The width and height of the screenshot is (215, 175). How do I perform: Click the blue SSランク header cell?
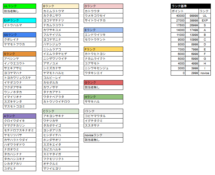tap(19, 35)
